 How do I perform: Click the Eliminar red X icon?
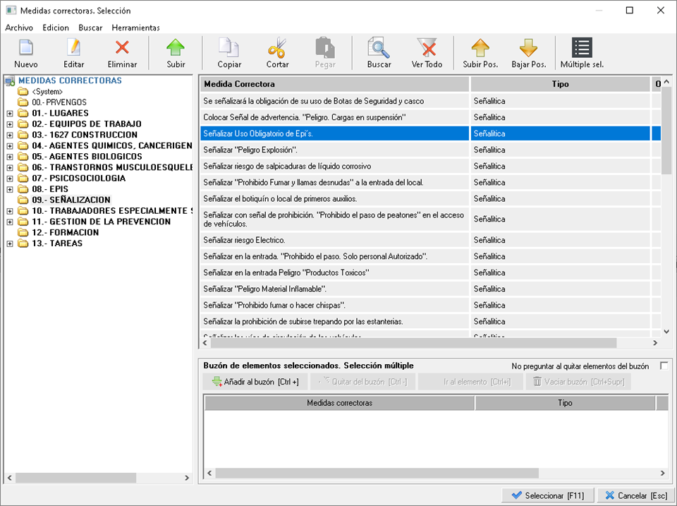pos(122,49)
